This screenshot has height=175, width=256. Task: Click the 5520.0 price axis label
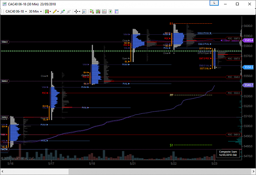pos(248,106)
